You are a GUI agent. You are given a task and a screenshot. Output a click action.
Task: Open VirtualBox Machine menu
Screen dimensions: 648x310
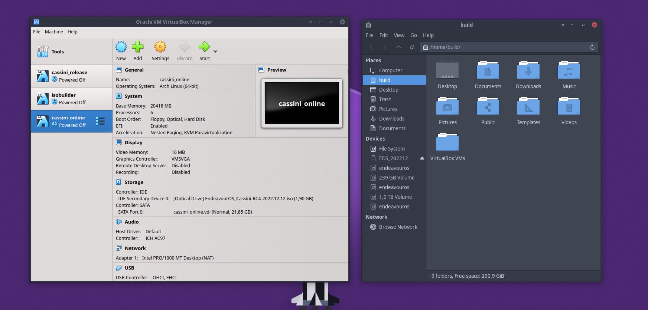[54, 32]
